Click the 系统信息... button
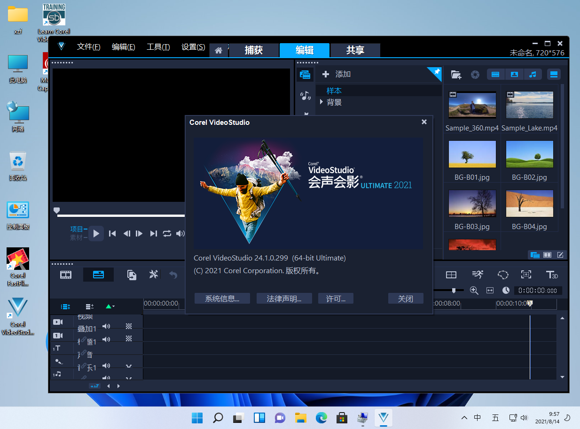Screen dimensions: 580x429 pos(222,299)
